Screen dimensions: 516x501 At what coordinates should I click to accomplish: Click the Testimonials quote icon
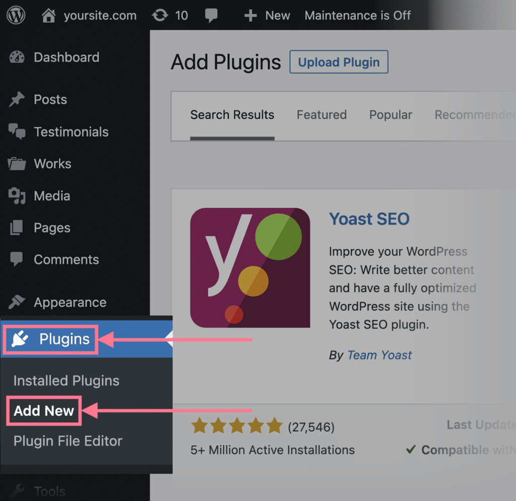pyautogui.click(x=17, y=131)
